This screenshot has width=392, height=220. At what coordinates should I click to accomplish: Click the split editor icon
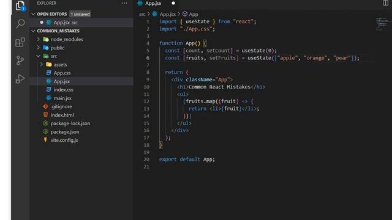(385, 3)
